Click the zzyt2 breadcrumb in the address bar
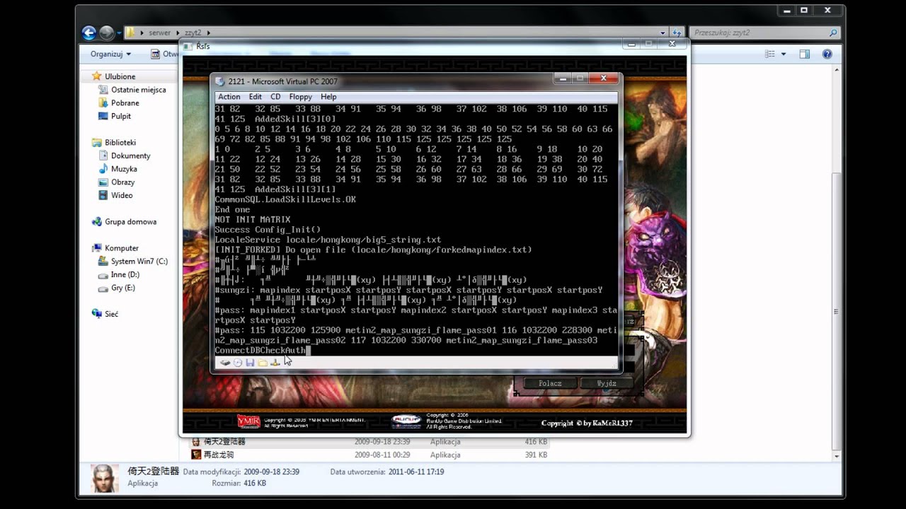 click(193, 33)
